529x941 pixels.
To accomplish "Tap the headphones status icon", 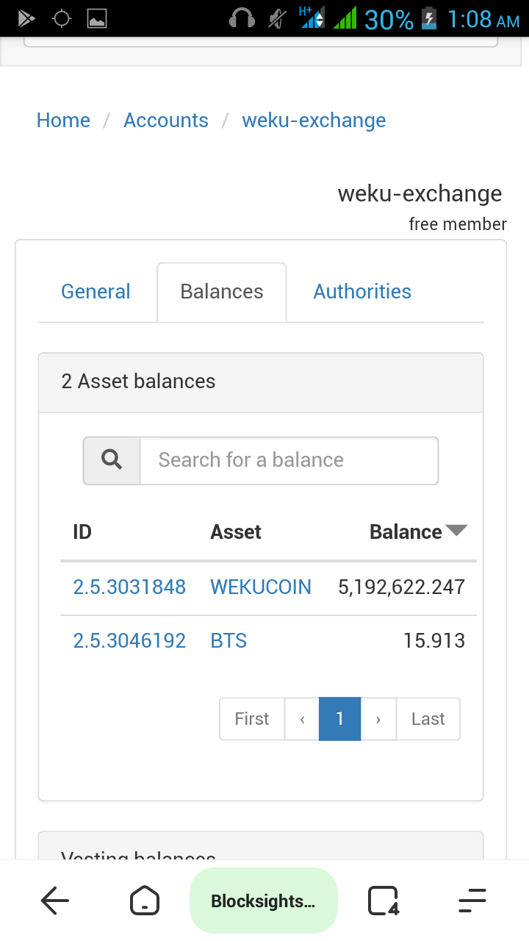I will pyautogui.click(x=242, y=18).
